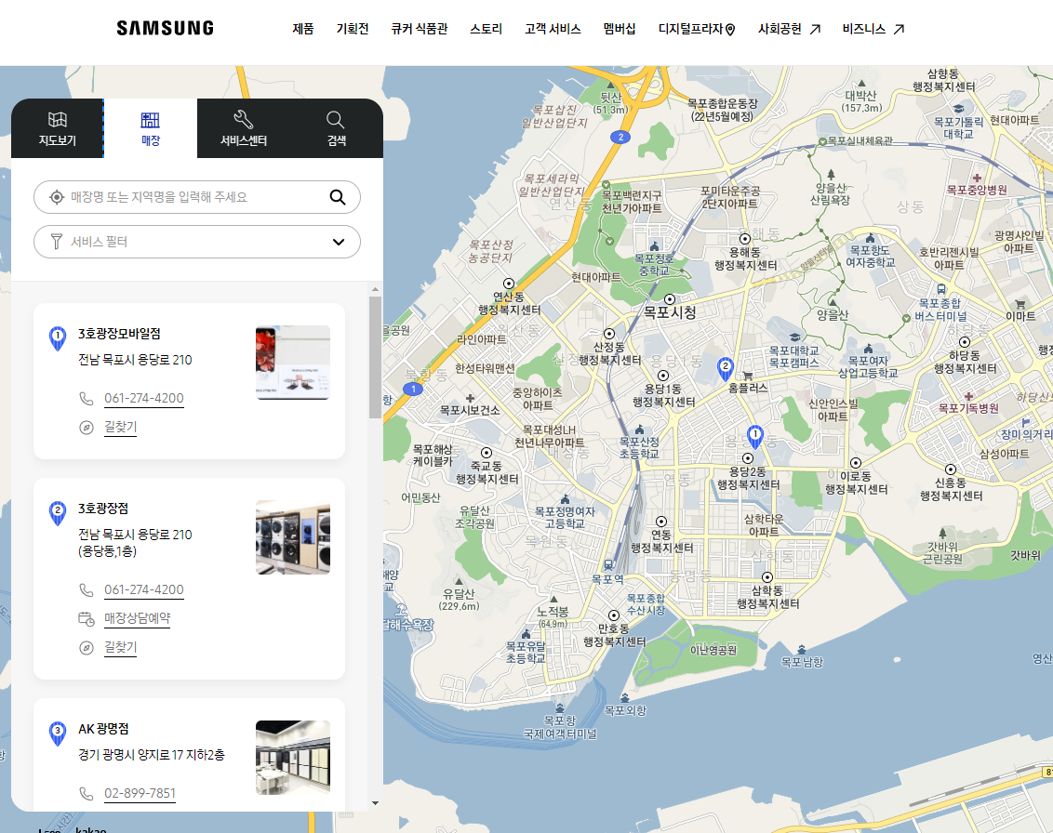
Task: Open the 3호광장점 store photo
Action: click(293, 537)
